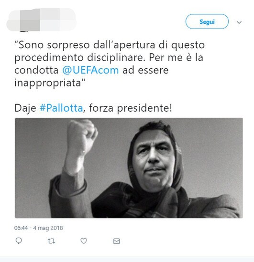Expand the chevron menu beside Segui
Screen dimensions: 254x262
(239, 22)
